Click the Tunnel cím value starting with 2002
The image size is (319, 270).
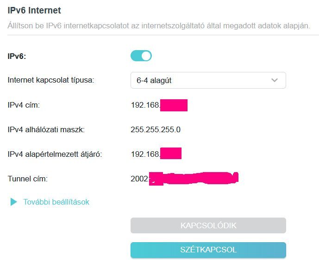[140, 178]
